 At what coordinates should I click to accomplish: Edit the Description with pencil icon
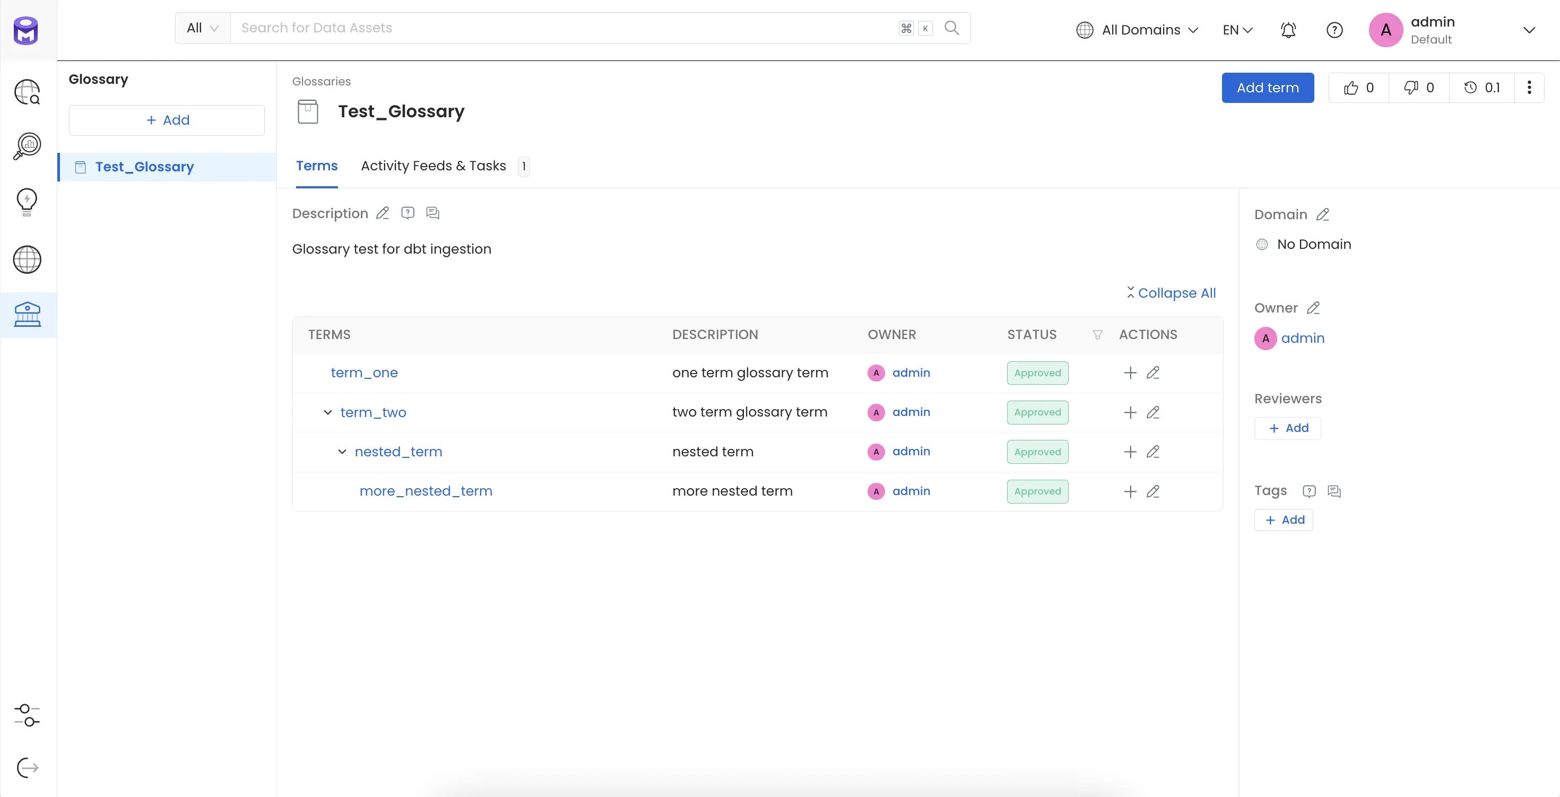point(382,213)
